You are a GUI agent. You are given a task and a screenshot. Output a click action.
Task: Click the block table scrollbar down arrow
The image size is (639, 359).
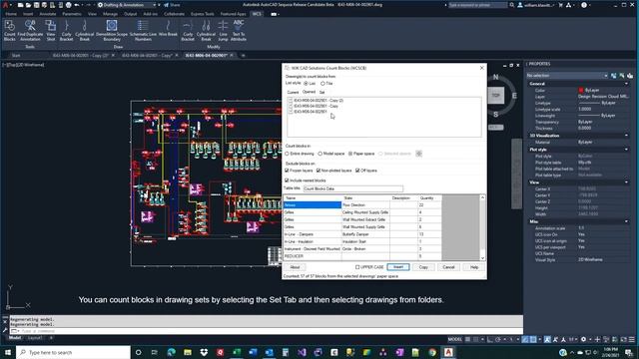[x=482, y=258]
